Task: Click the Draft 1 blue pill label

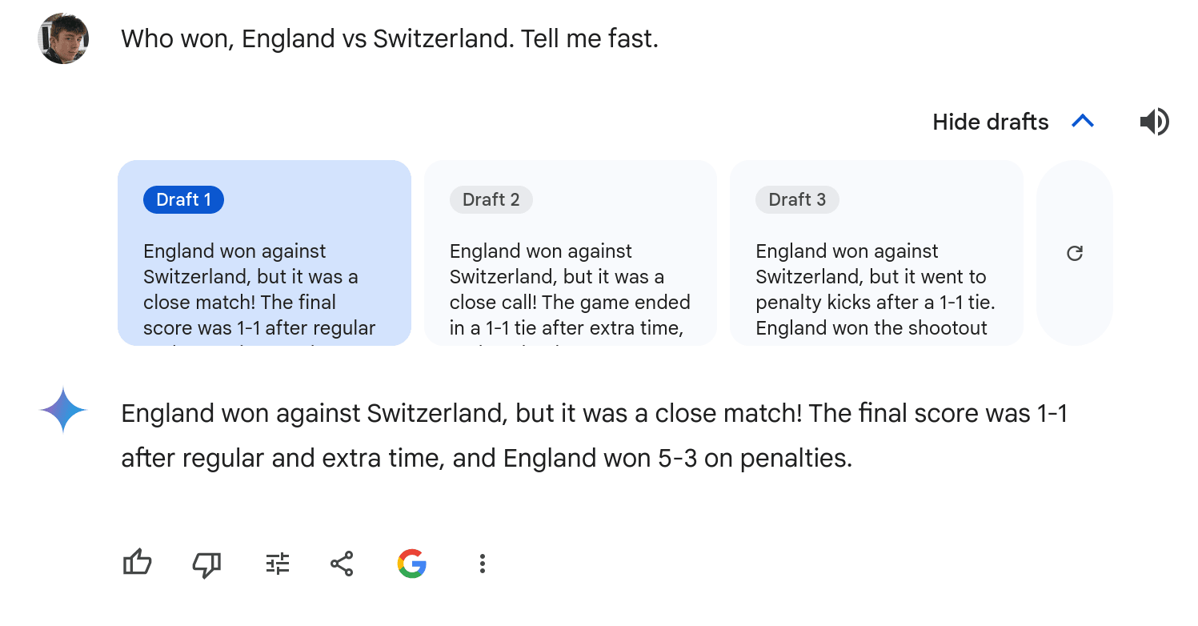Action: [183, 199]
